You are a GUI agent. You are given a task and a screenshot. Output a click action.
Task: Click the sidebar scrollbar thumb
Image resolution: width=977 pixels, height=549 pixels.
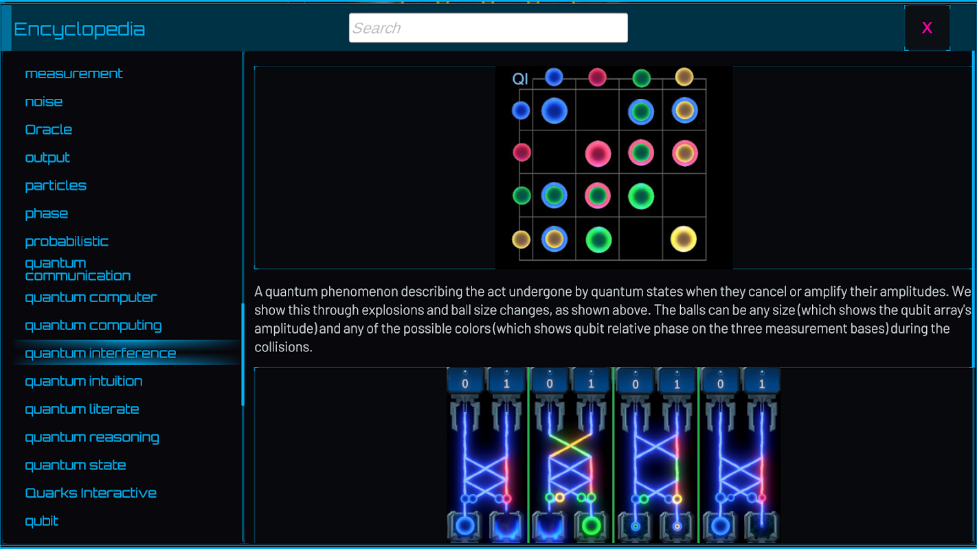pyautogui.click(x=243, y=355)
